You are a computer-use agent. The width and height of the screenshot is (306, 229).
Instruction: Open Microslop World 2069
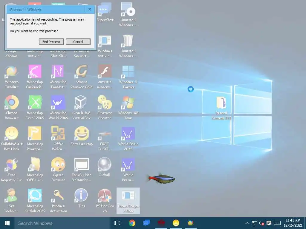pyautogui.click(x=58, y=108)
